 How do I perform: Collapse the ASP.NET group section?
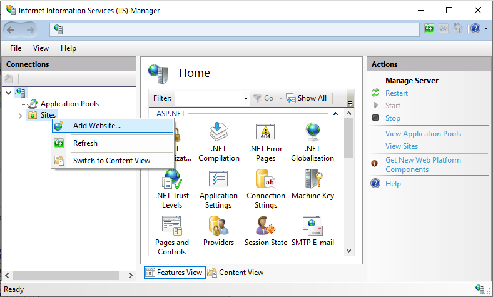pos(335,114)
